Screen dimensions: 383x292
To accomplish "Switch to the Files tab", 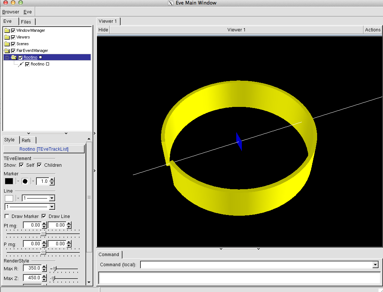I will (x=26, y=22).
